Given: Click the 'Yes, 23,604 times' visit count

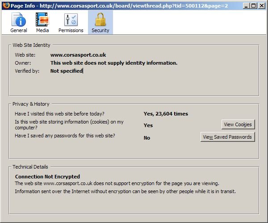Looking at the screenshot, I should tap(166, 114).
